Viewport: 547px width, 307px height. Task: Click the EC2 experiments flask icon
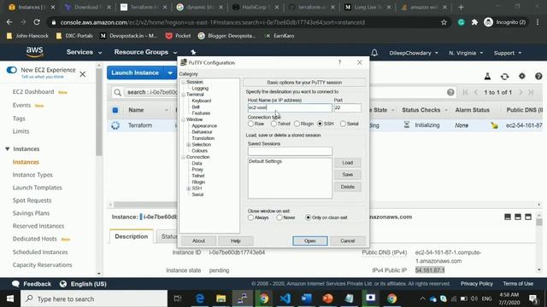point(487,76)
